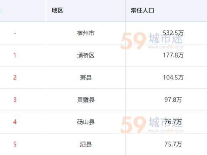This screenshot has height=155, width=207.
Task: Click the 177.8万 population value
Action: (x=173, y=55)
